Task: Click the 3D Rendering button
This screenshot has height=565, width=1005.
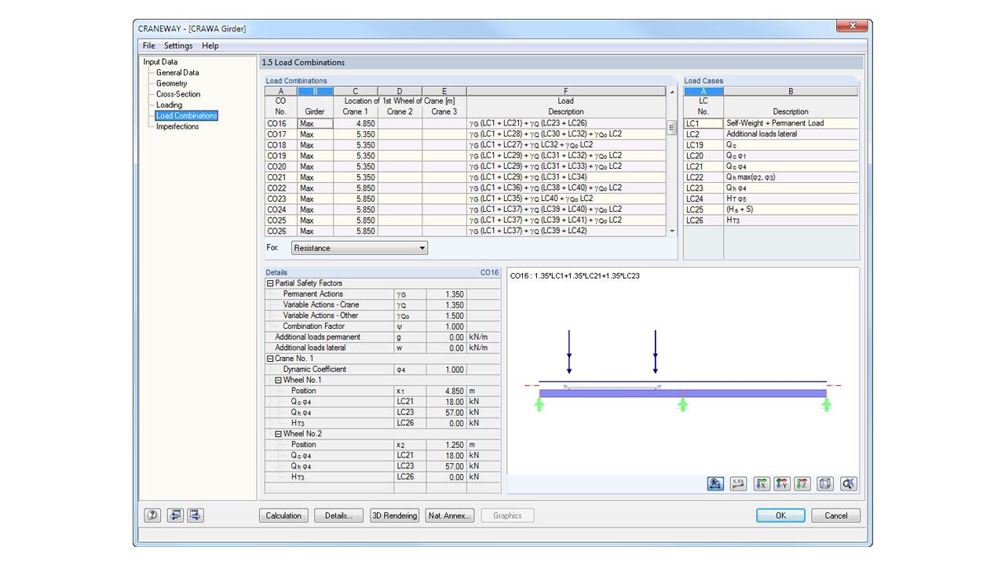Action: tap(394, 516)
